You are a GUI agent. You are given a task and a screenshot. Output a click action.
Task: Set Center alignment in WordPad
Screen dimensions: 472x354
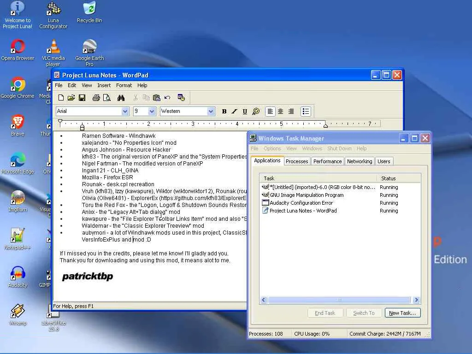281,112
